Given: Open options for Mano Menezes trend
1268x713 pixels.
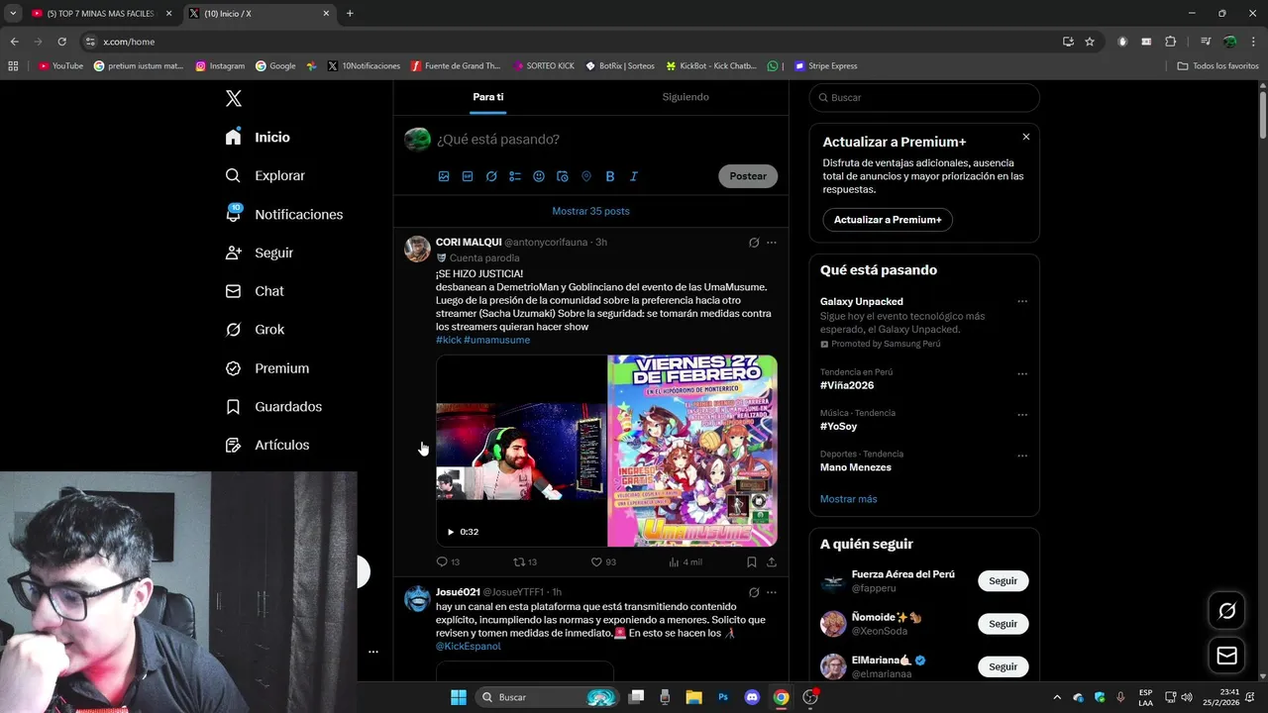Looking at the screenshot, I should [1022, 456].
